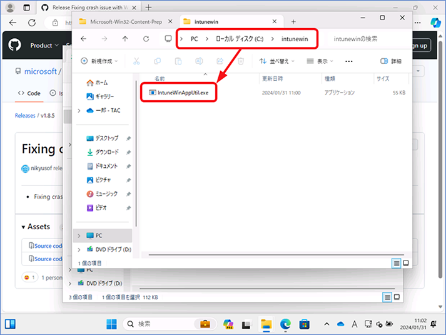The image size is (446, 335).
Task: Open Microsoft Edge from the taskbar
Action: tap(285, 324)
